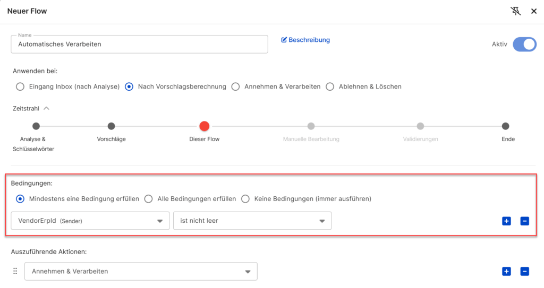This screenshot has height=288, width=544.
Task: Select Keine Bedingungen (immer ausführen)
Action: [x=245, y=199]
